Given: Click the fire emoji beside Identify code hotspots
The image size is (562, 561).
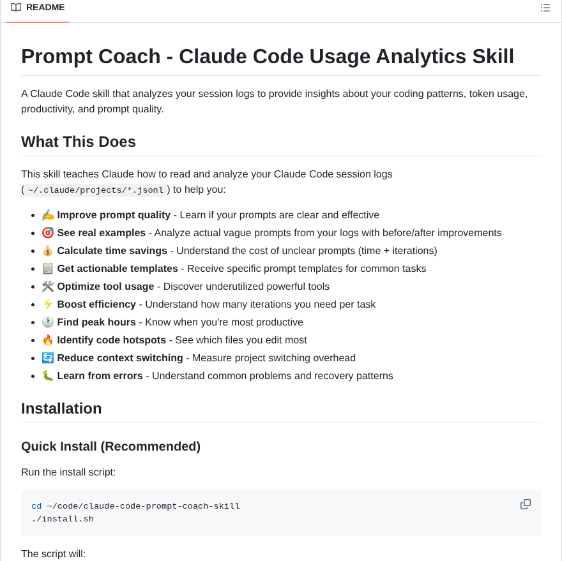Looking at the screenshot, I should 47,340.
